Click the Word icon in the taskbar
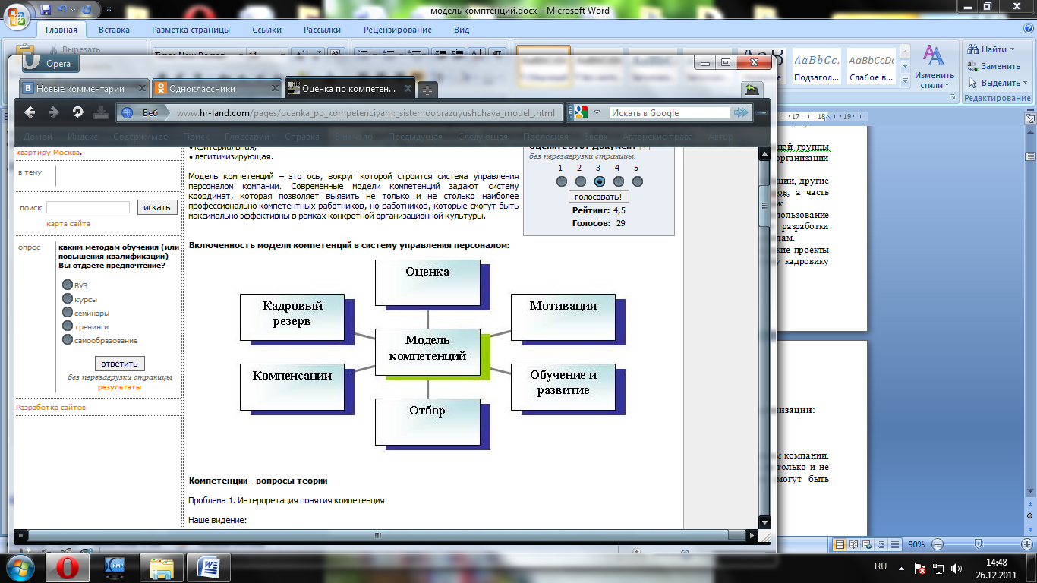Viewport: 1037px width, 583px height. point(208,567)
